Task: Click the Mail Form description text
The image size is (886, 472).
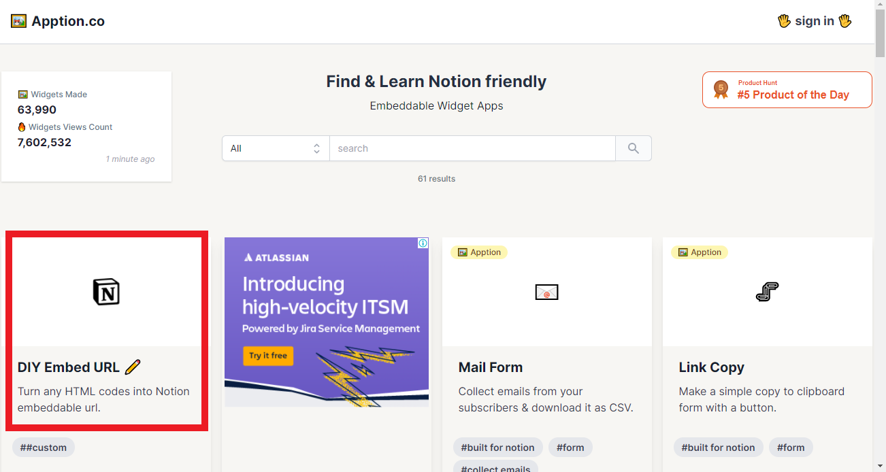Action: tap(546, 400)
